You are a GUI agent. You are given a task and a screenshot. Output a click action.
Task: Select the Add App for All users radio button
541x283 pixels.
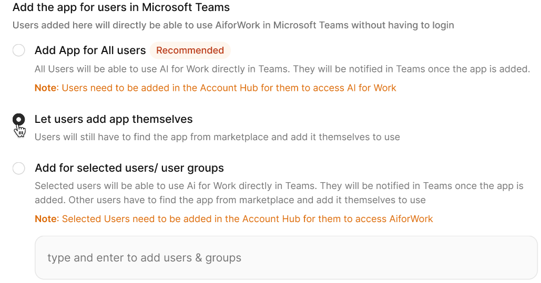point(18,50)
